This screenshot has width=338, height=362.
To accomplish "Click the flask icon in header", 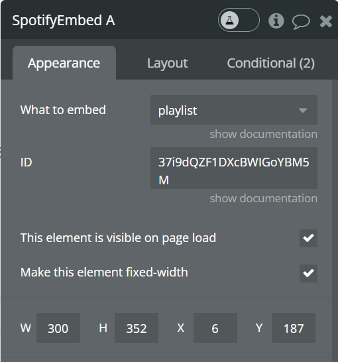I will [229, 21].
